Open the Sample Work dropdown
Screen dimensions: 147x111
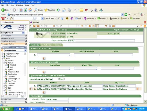click(x=23, y=33)
